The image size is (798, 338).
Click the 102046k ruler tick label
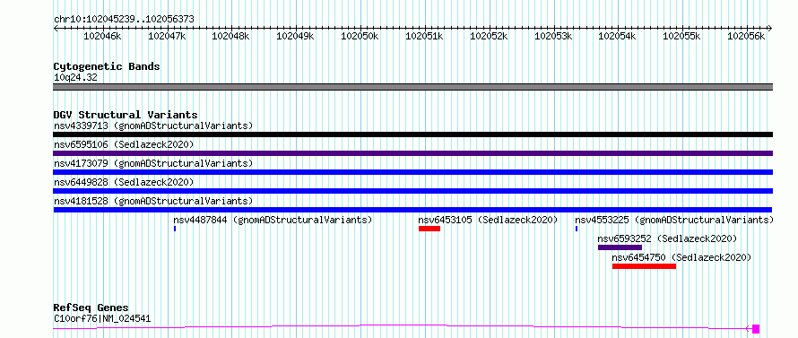[102, 37]
